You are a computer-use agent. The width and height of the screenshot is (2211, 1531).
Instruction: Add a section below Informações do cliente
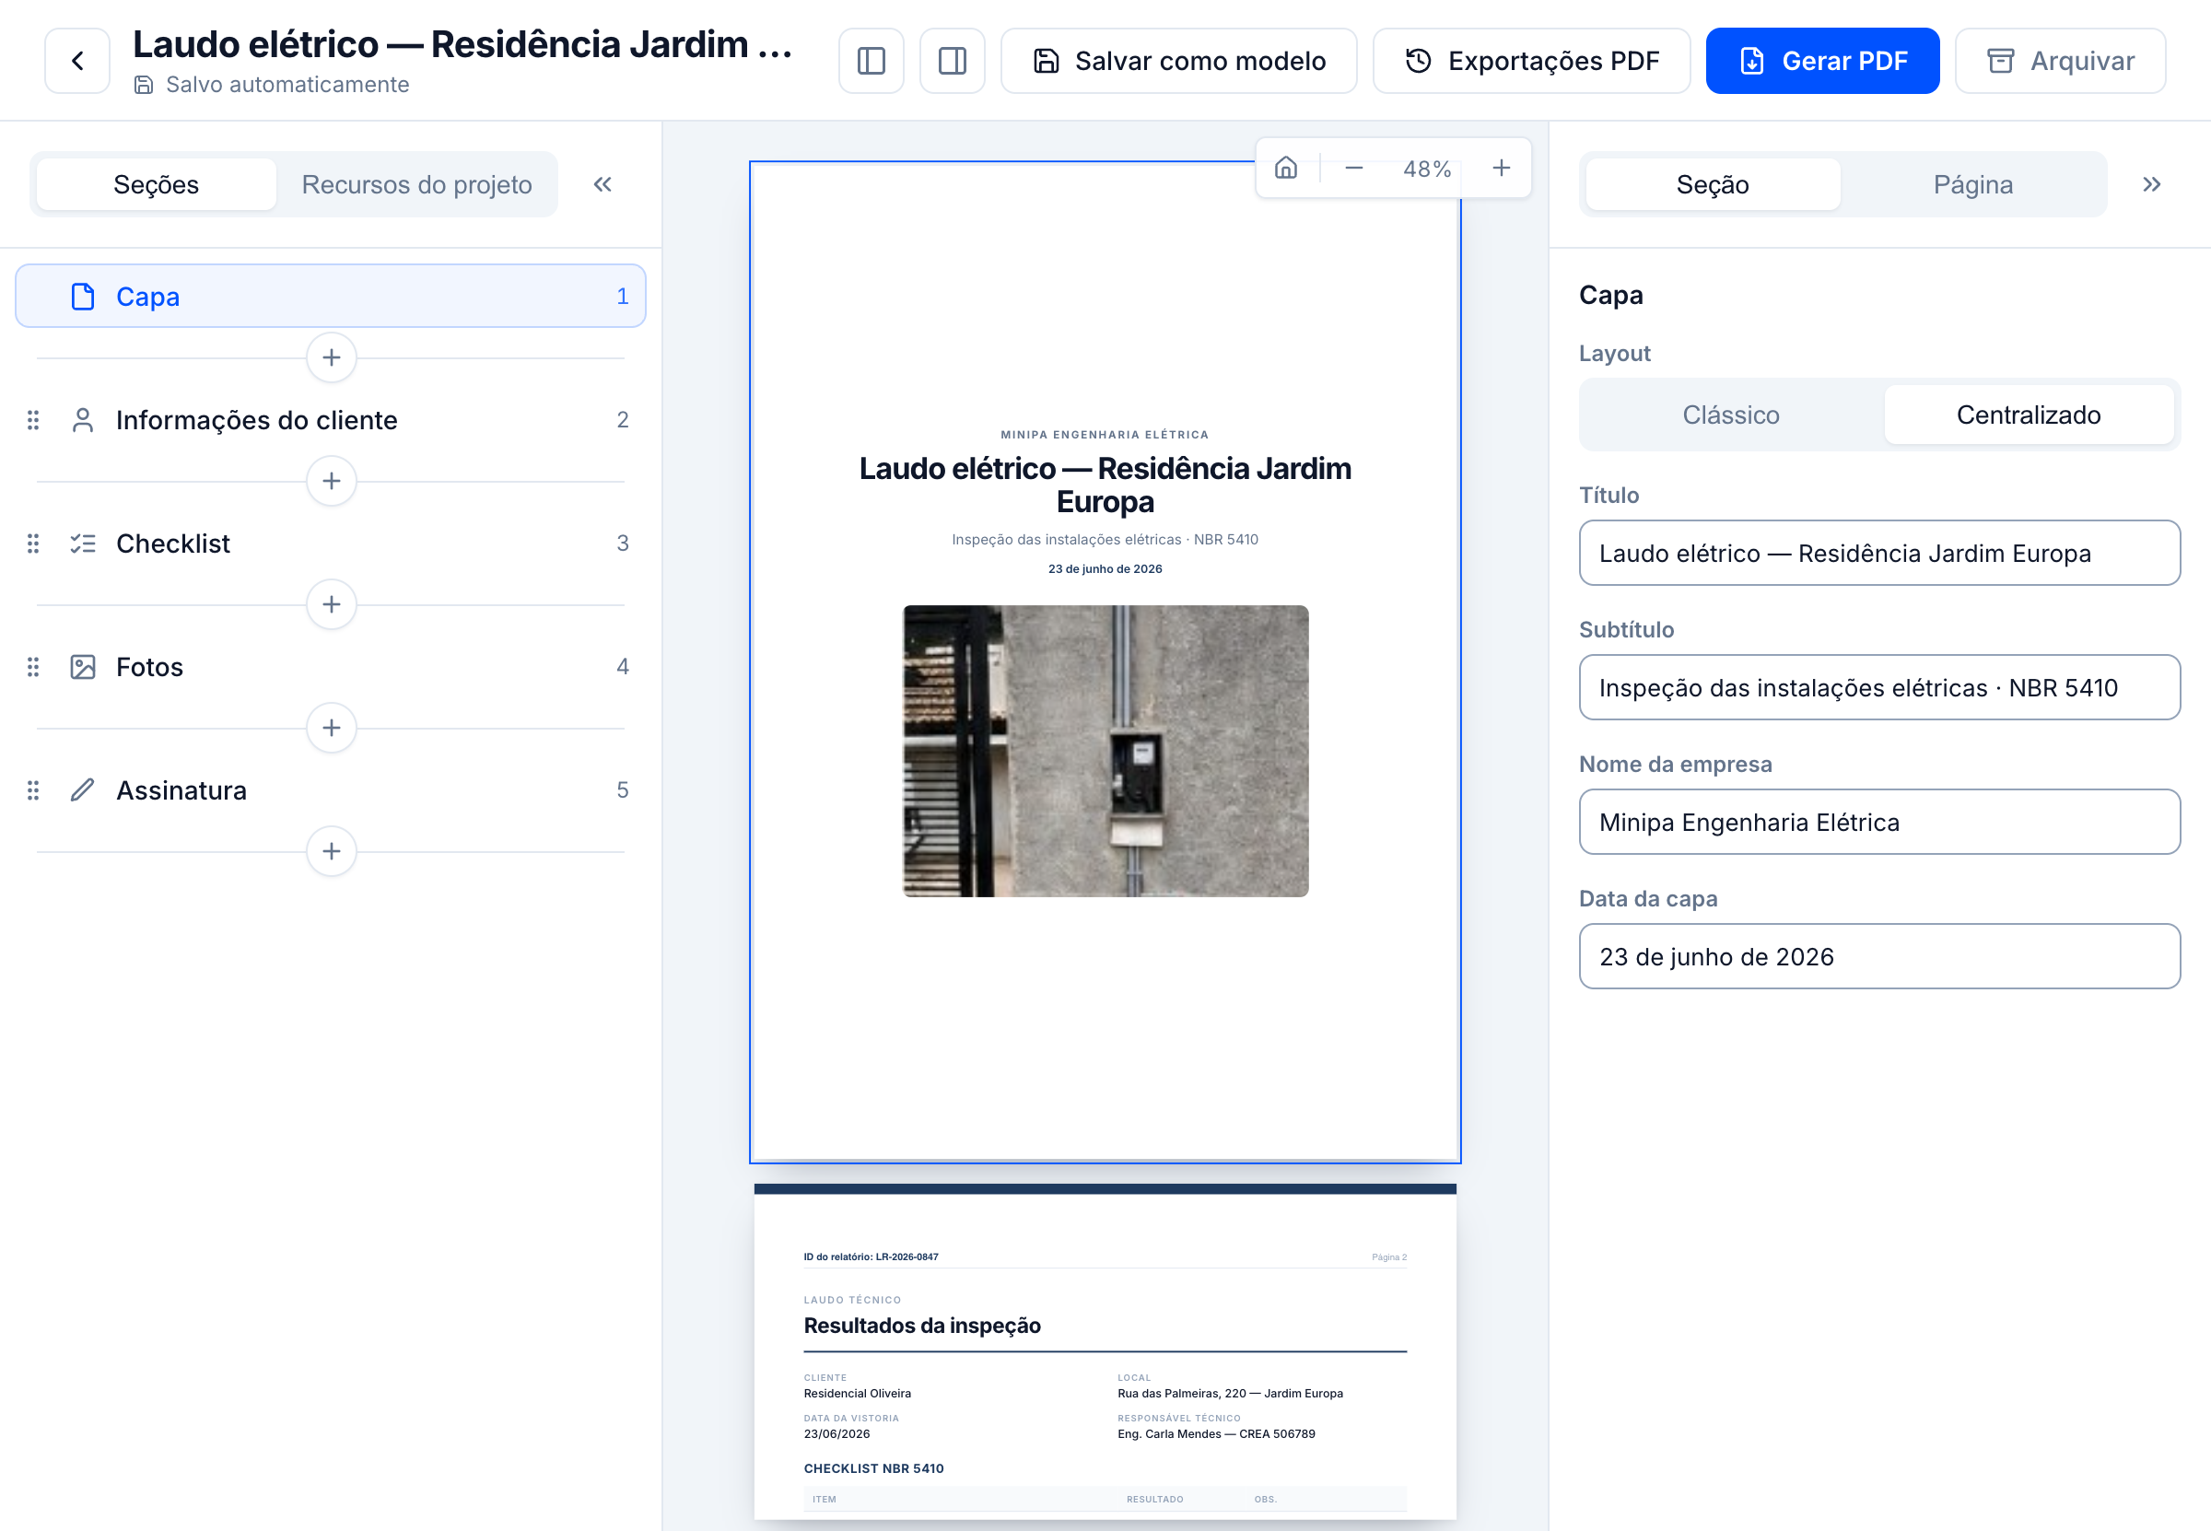(x=331, y=481)
